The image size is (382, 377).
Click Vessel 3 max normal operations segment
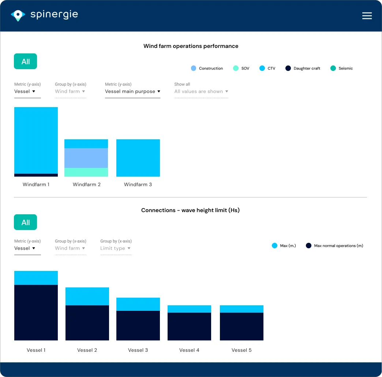coord(138,325)
